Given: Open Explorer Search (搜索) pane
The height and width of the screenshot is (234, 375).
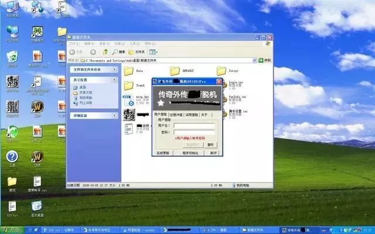Looking at the screenshot, I should 118,52.
